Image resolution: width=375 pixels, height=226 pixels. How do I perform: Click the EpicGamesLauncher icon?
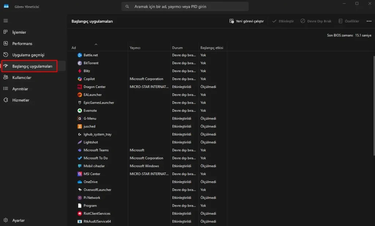coord(79,103)
